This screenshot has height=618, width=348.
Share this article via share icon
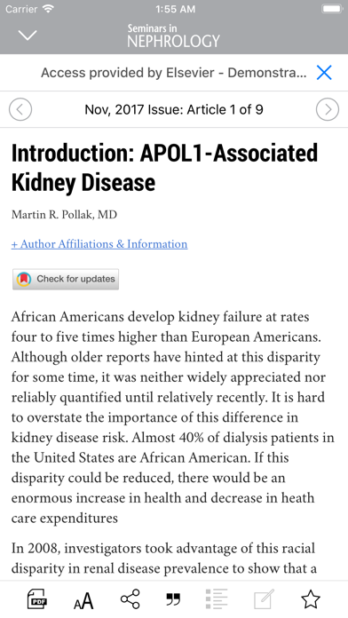click(130, 598)
